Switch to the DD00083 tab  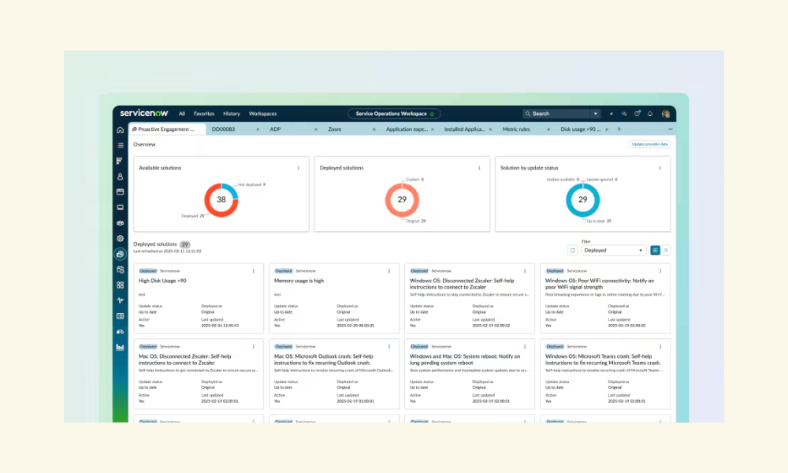tap(223, 129)
